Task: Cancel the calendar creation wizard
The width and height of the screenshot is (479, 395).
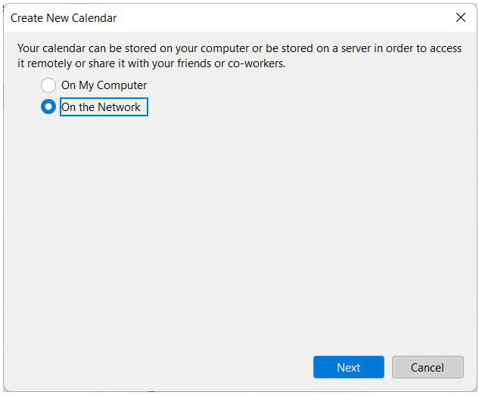Action: click(428, 367)
